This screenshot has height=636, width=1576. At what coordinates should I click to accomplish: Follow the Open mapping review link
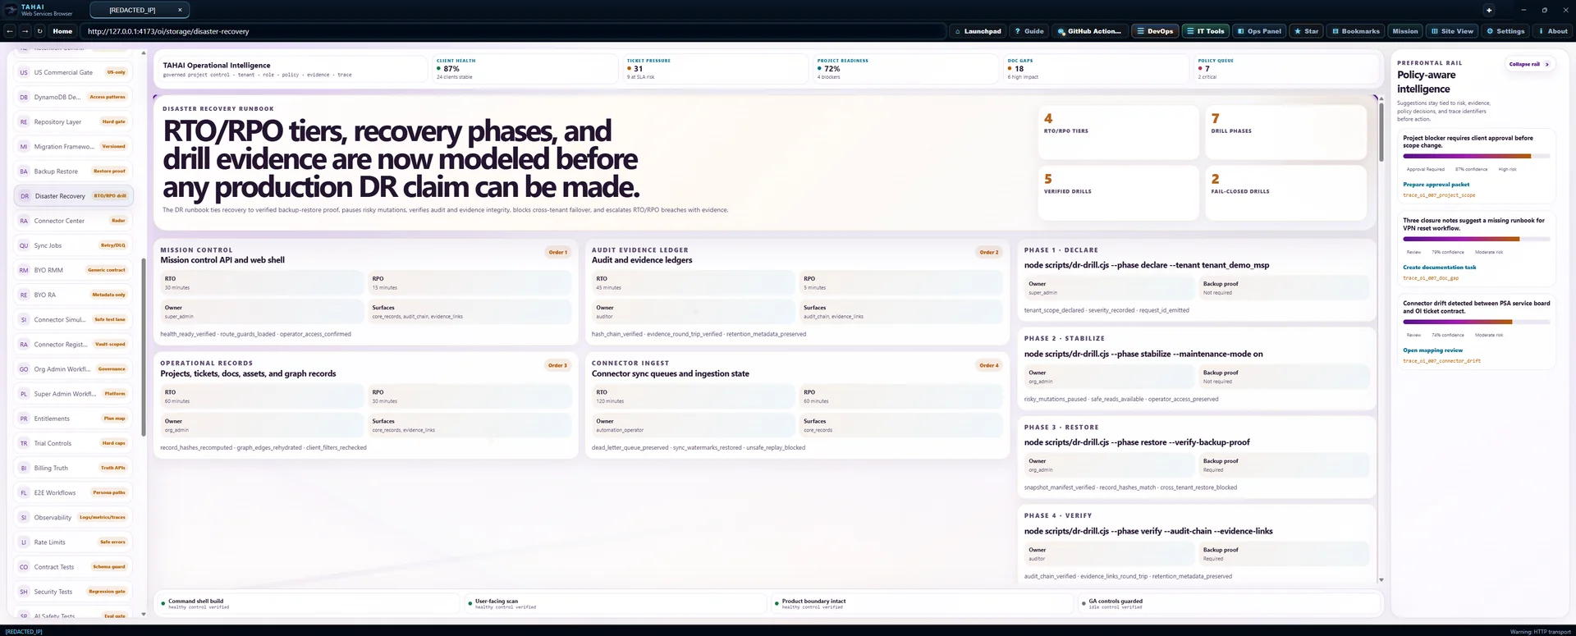[x=1432, y=350]
